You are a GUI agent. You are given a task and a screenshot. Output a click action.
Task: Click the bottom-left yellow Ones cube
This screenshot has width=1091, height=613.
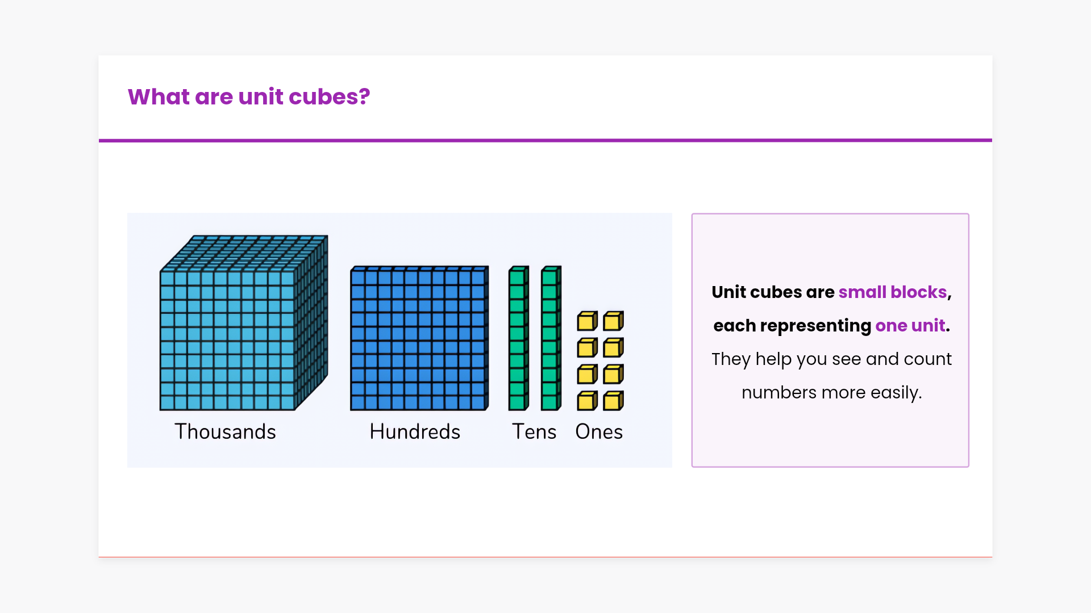pyautogui.click(x=586, y=401)
